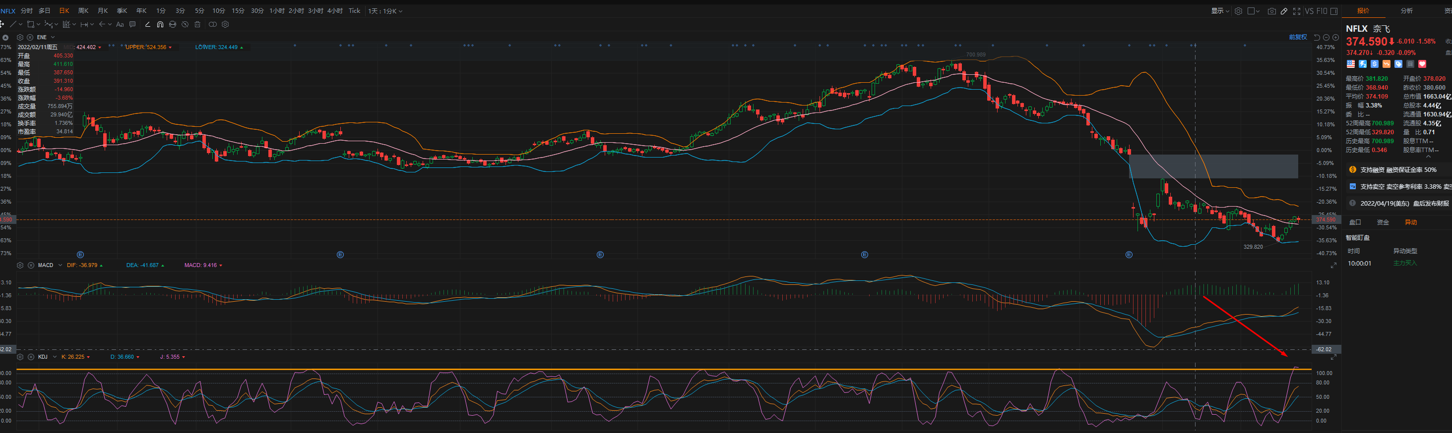Switch to the 1小时 timeframe
Image resolution: width=1452 pixels, height=433 pixels.
pyautogui.click(x=277, y=11)
